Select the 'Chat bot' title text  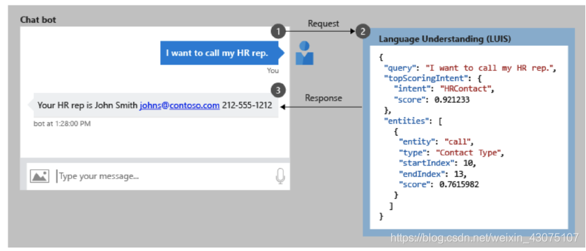pos(38,20)
